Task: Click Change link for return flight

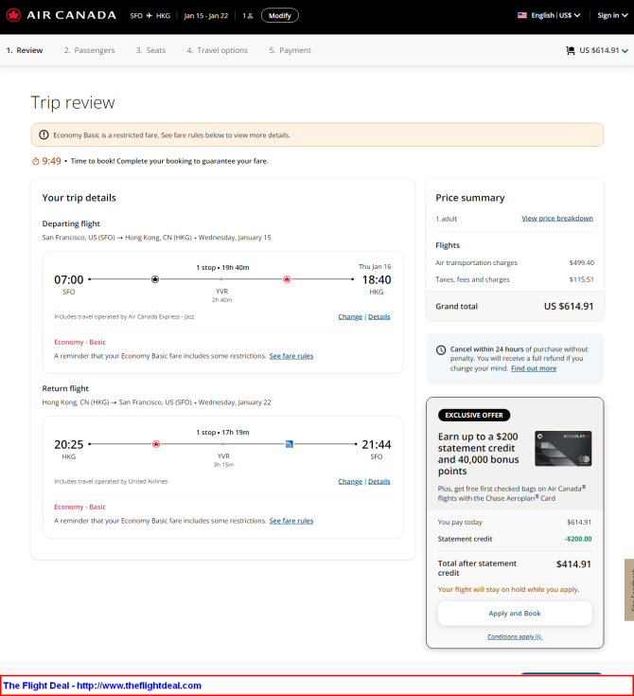Action: pyautogui.click(x=350, y=482)
